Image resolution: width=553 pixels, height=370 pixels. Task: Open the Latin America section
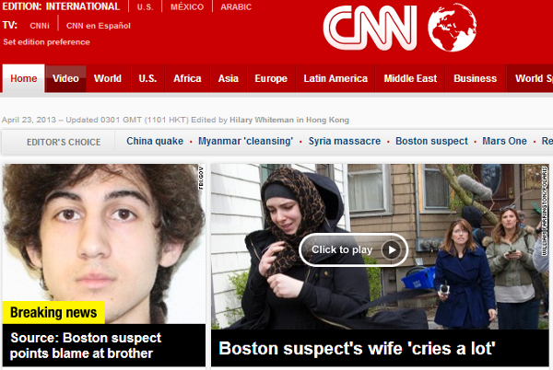coord(335,78)
